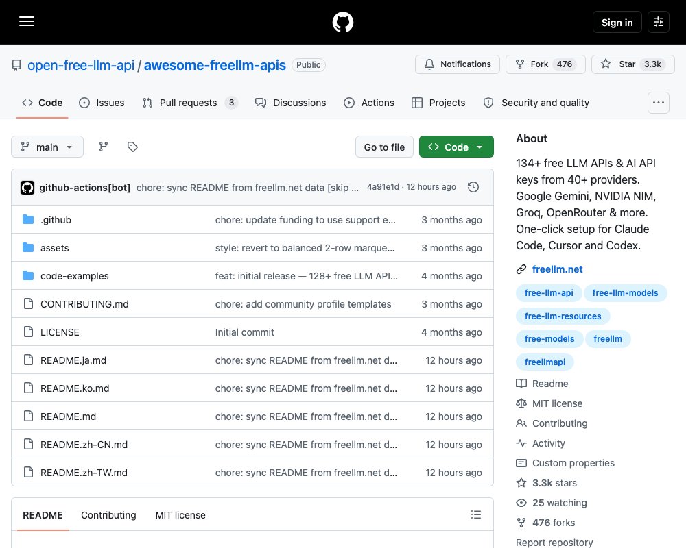Open the CONTRIBUTING.md file
686x548 pixels.
point(84,304)
